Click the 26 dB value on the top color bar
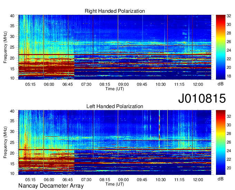235x190 pixels. click(x=229, y=42)
